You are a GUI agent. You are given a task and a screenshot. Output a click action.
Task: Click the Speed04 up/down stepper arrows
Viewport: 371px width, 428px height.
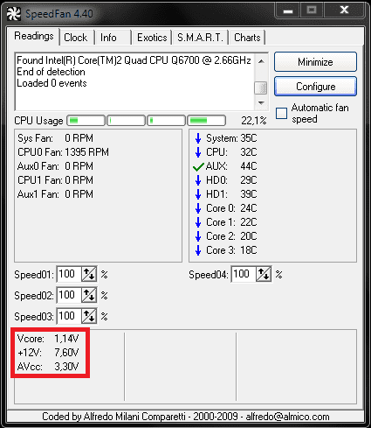[x=264, y=274]
